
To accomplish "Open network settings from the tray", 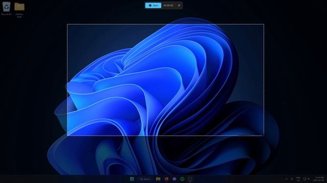I will [305, 179].
